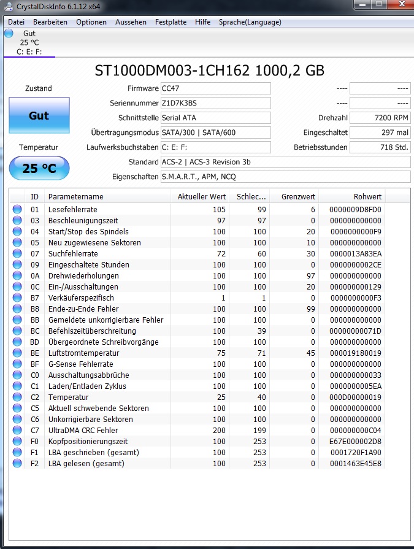Open the Aussehen menu
The height and width of the screenshot is (549, 414).
pyautogui.click(x=131, y=22)
